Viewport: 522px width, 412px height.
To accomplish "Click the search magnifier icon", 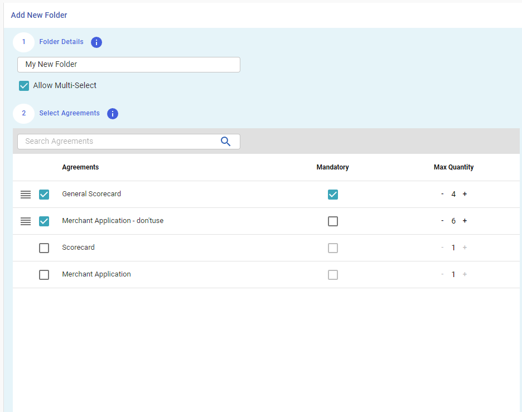I will pyautogui.click(x=225, y=142).
